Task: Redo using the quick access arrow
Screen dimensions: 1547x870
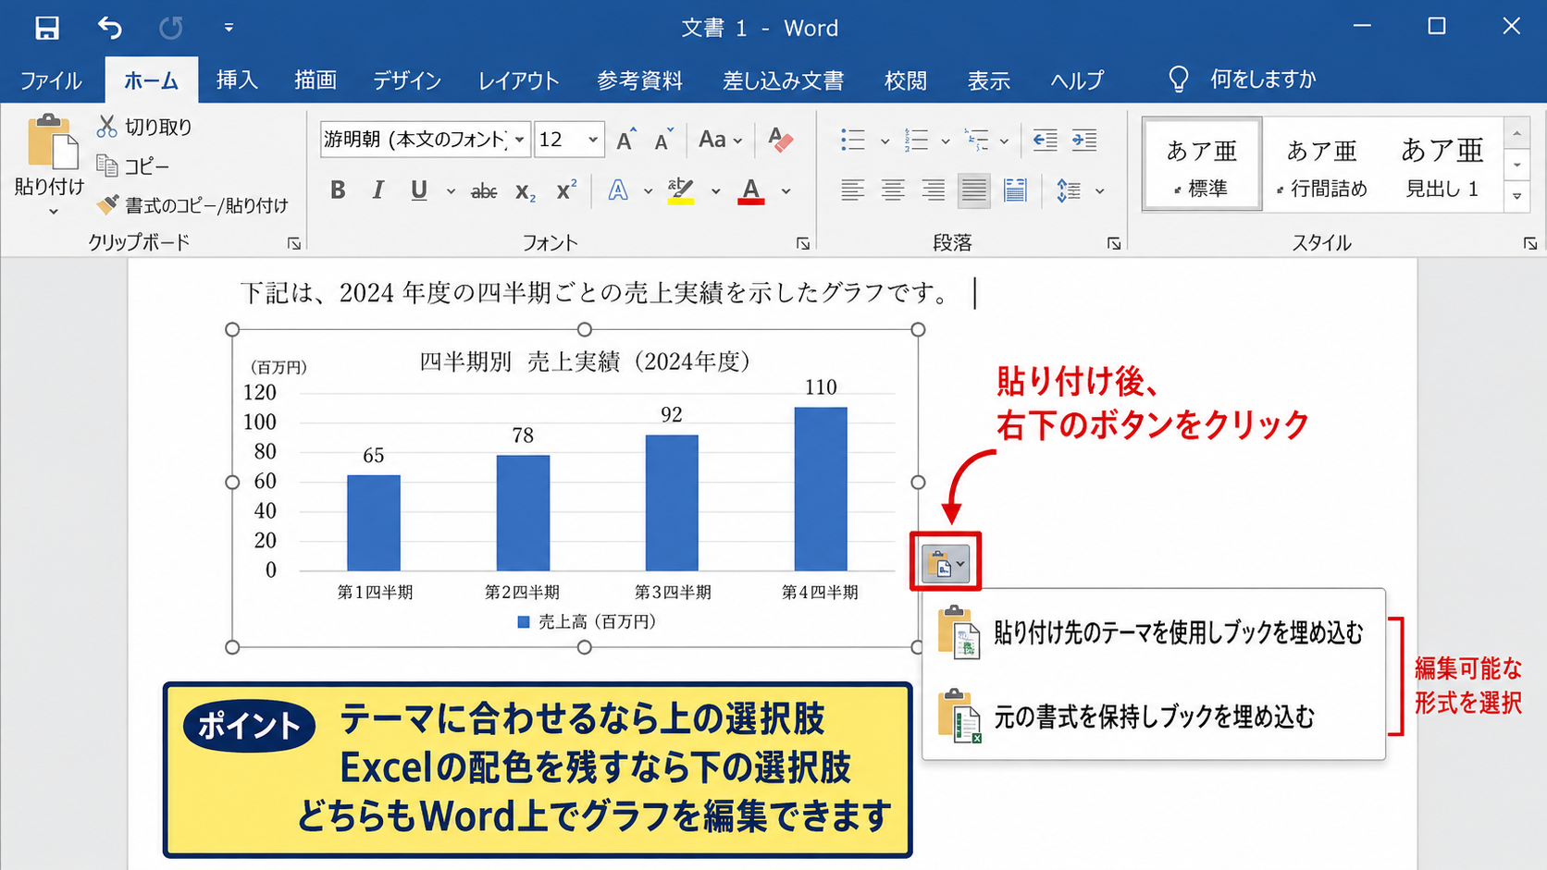Action: [170, 28]
